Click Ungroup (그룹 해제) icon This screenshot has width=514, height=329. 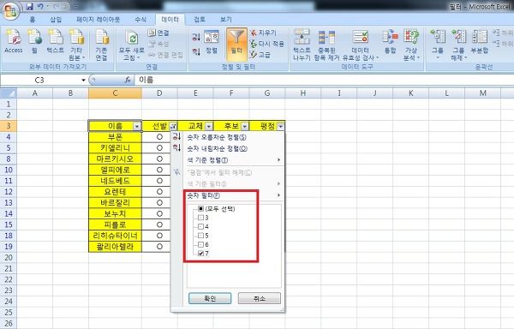(x=458, y=45)
